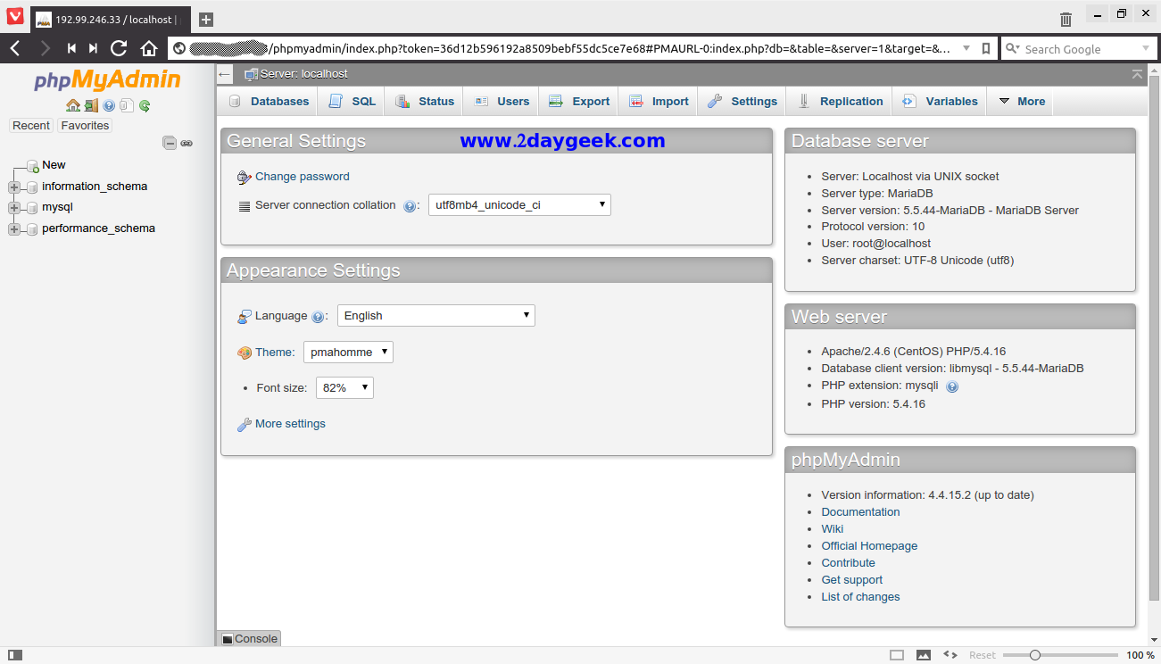Open the Export tab
The height and width of the screenshot is (664, 1161).
[x=579, y=101]
